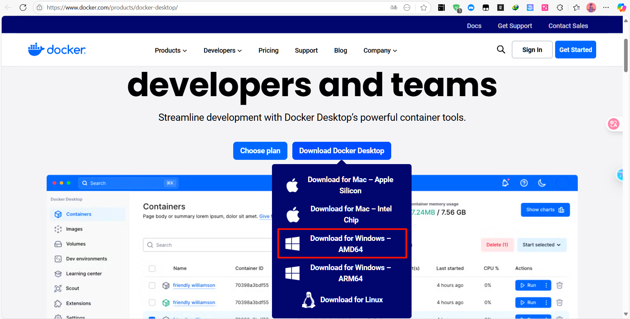
Task: Expand the Products dropdown menu
Action: point(171,51)
